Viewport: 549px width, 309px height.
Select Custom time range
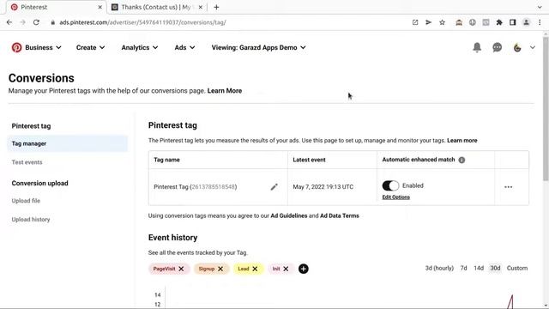[517, 268]
